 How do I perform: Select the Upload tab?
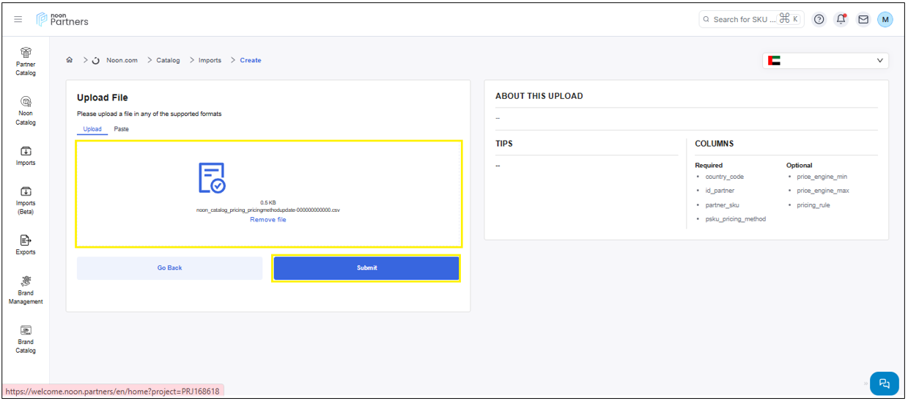pyautogui.click(x=92, y=129)
